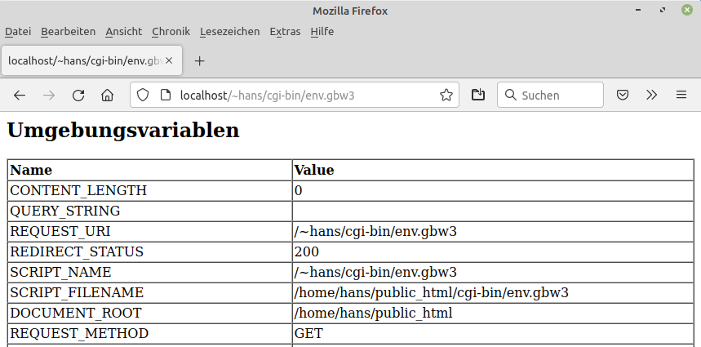Close the env.gbw3 tab
701x347 pixels.
click(x=170, y=61)
